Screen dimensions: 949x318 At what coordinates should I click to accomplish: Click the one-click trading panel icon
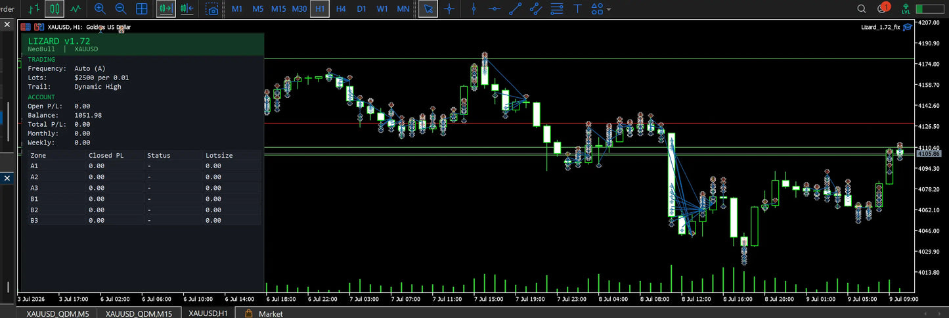[39, 27]
